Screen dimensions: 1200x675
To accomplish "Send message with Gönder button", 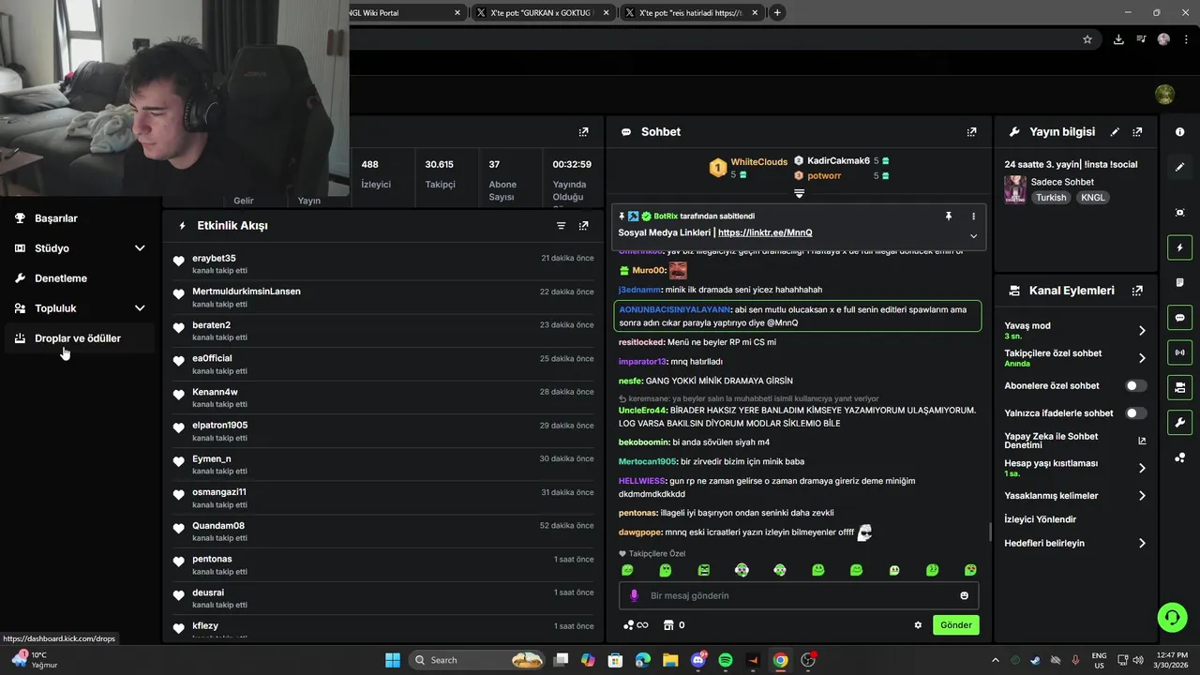I will tap(955, 625).
